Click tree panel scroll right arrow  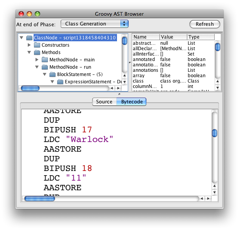pos(118,88)
